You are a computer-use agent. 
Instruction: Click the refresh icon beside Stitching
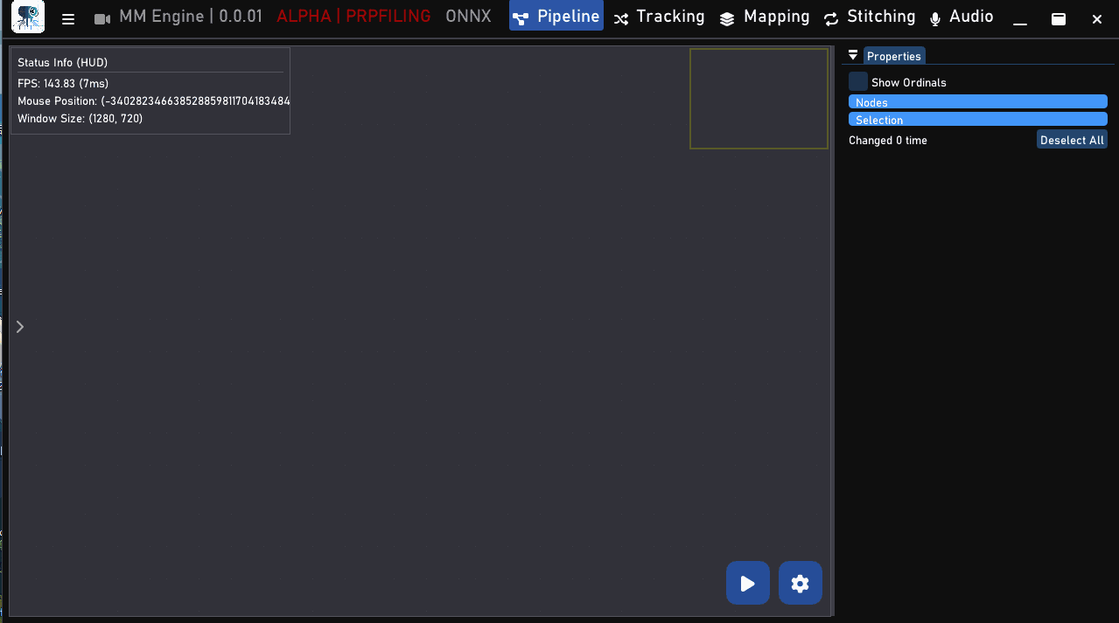830,17
